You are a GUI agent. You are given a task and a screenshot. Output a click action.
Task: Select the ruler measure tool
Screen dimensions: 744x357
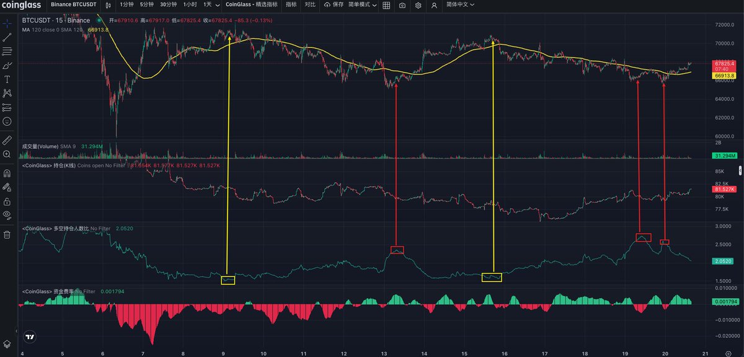[7, 139]
